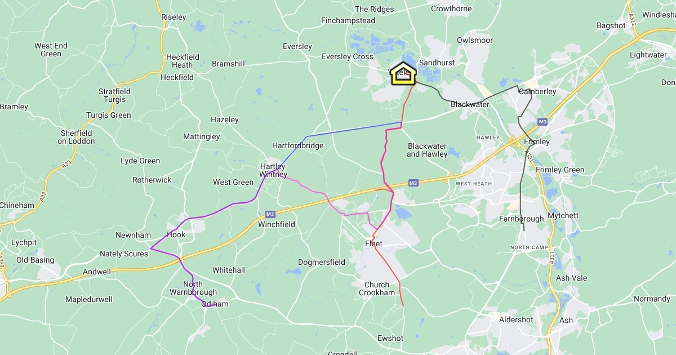
Task: Click the Fleet town label
Action: 373,243
